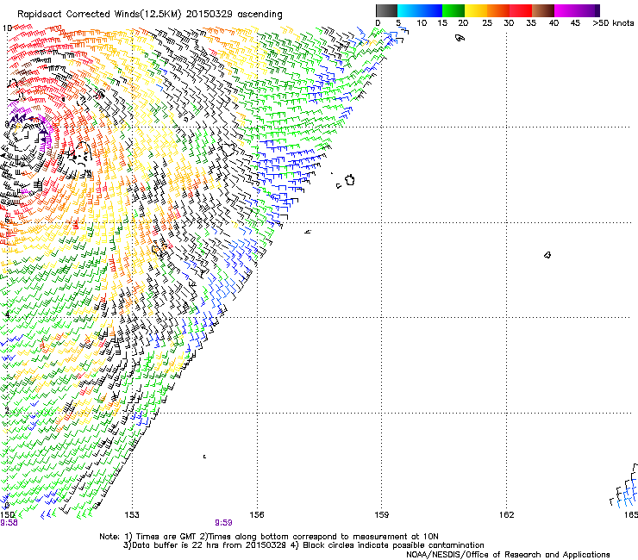Click the ">50 knots" legend label
The width and height of the screenshot is (638, 560).
click(x=613, y=23)
